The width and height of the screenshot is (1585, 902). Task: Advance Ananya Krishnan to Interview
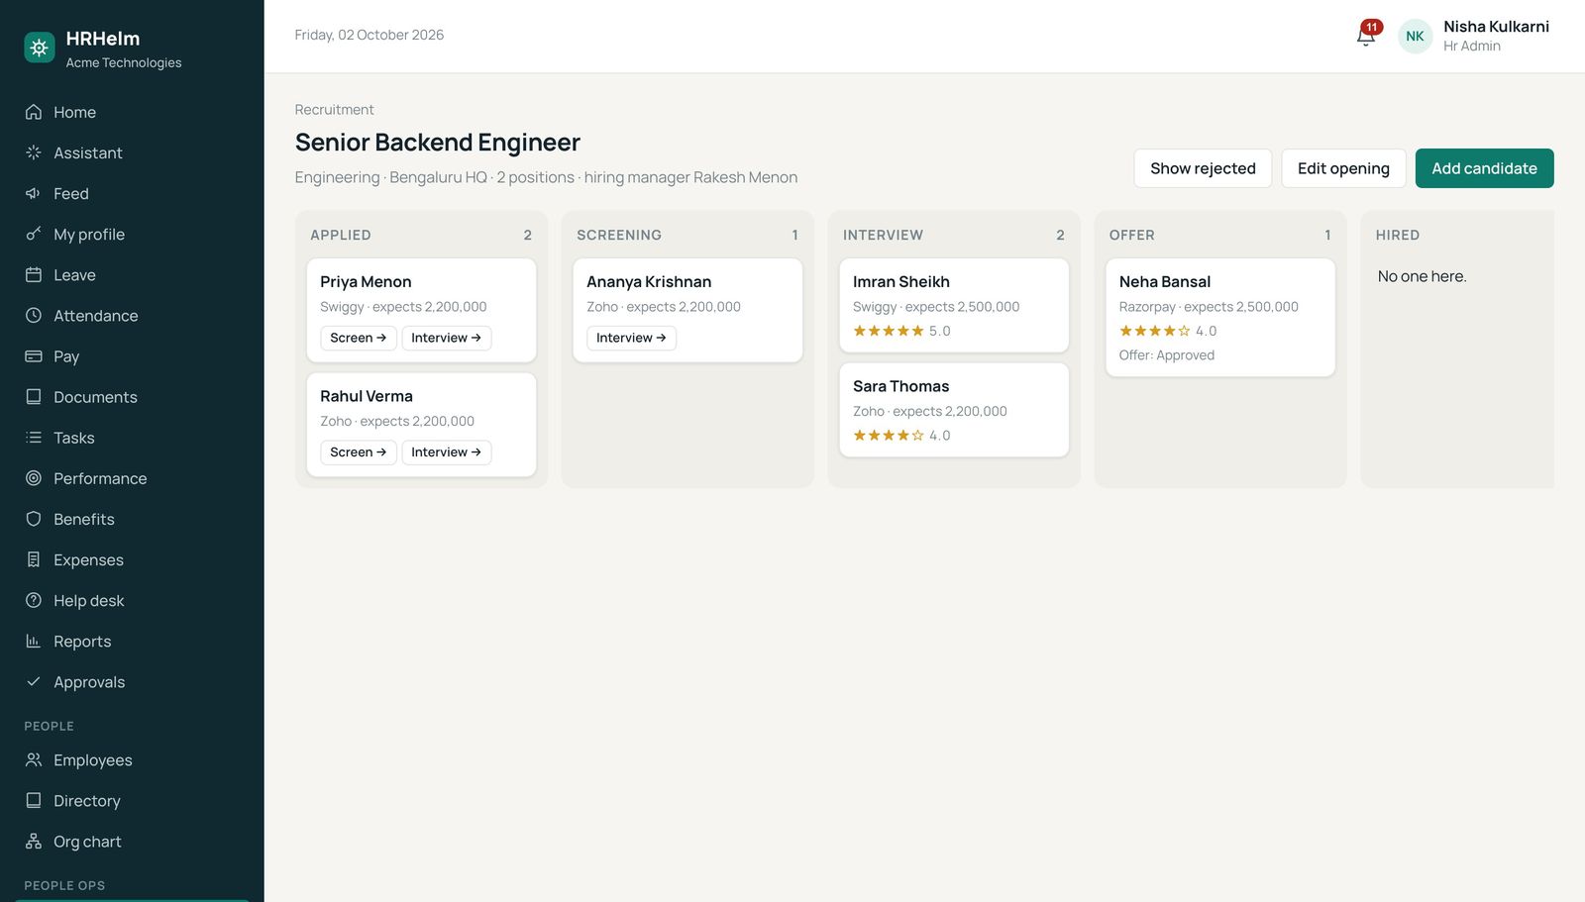pyautogui.click(x=631, y=338)
